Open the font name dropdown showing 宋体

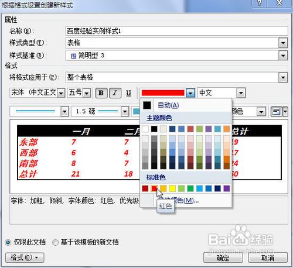pyautogui.click(x=61, y=93)
